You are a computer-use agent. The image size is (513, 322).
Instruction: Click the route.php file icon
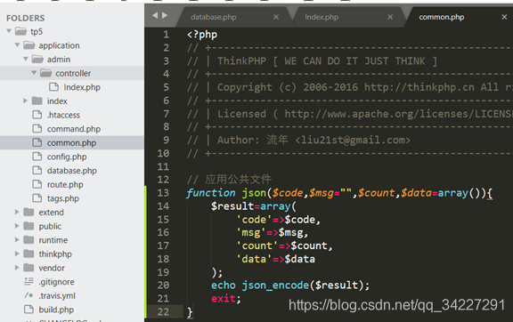37,184
